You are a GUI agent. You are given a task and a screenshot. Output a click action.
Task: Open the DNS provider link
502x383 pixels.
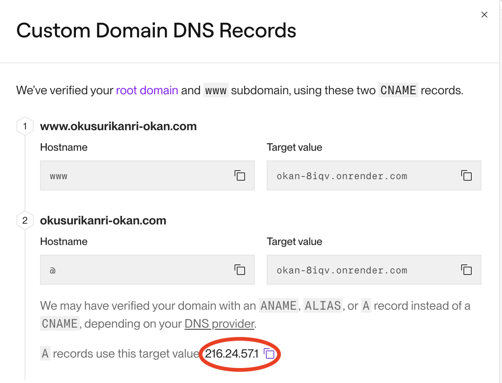(220, 324)
